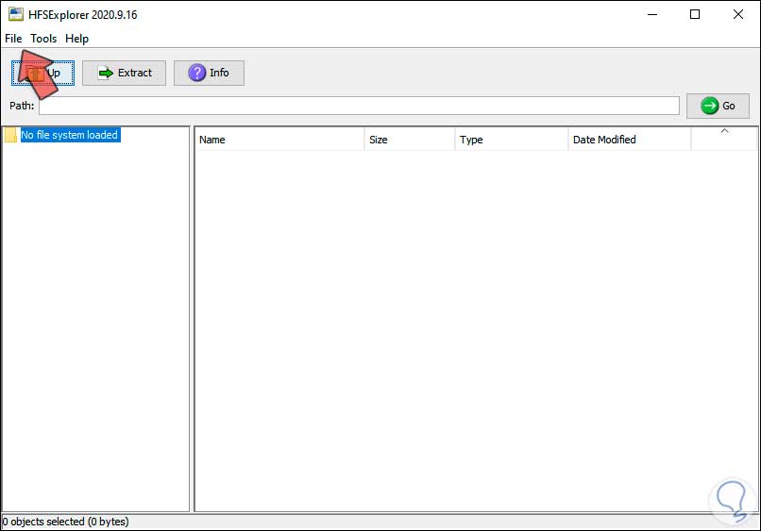Click the Extract button
The width and height of the screenshot is (761, 531).
coord(124,74)
